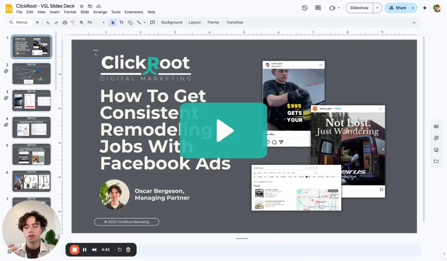Click the folder icon in right side panel
The height and width of the screenshot is (261, 447).
[x=436, y=161]
